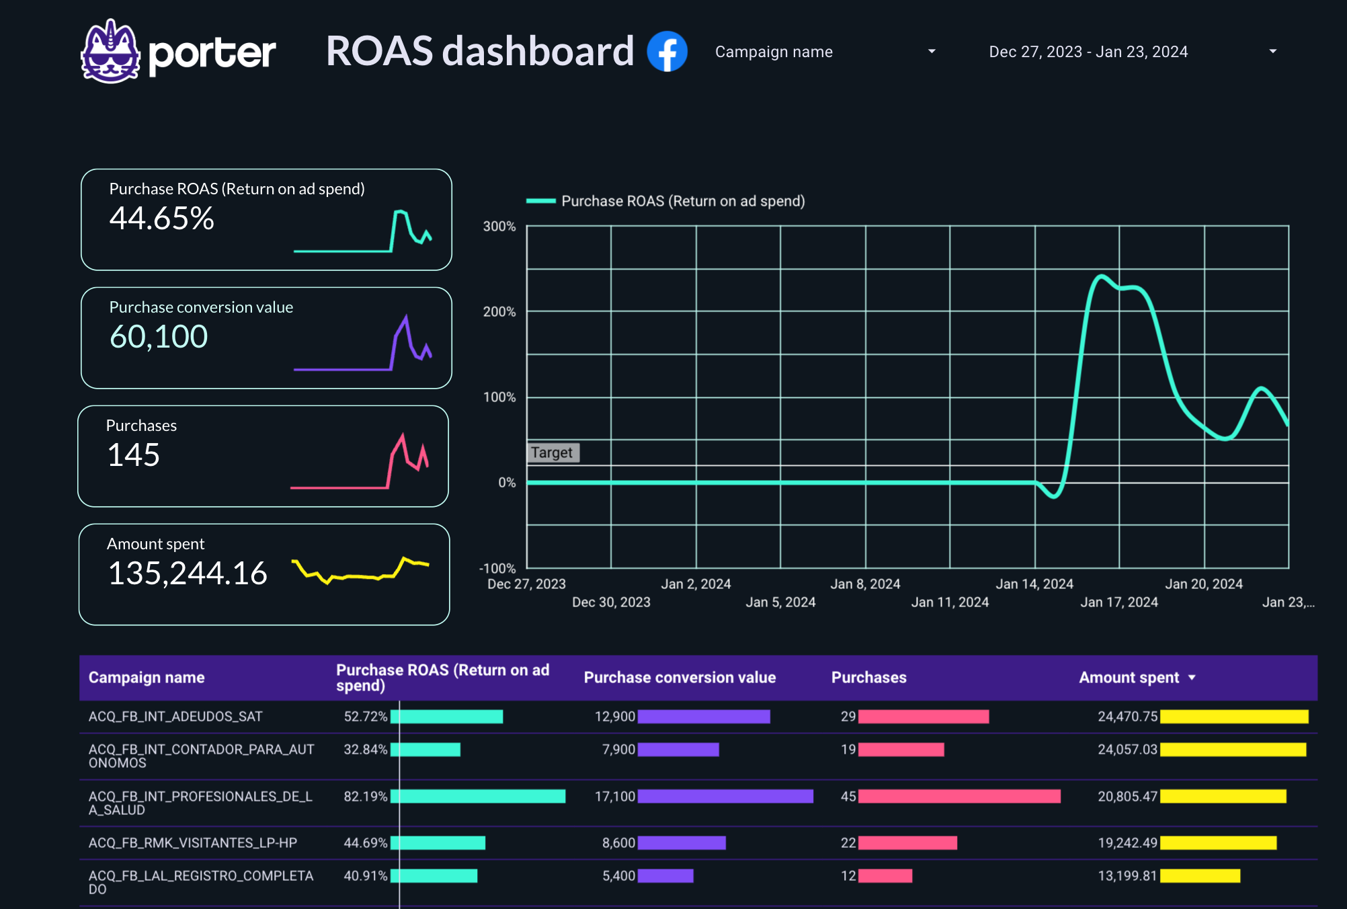Click the Porter cat logo icon
This screenshot has height=909, width=1347.
click(110, 52)
